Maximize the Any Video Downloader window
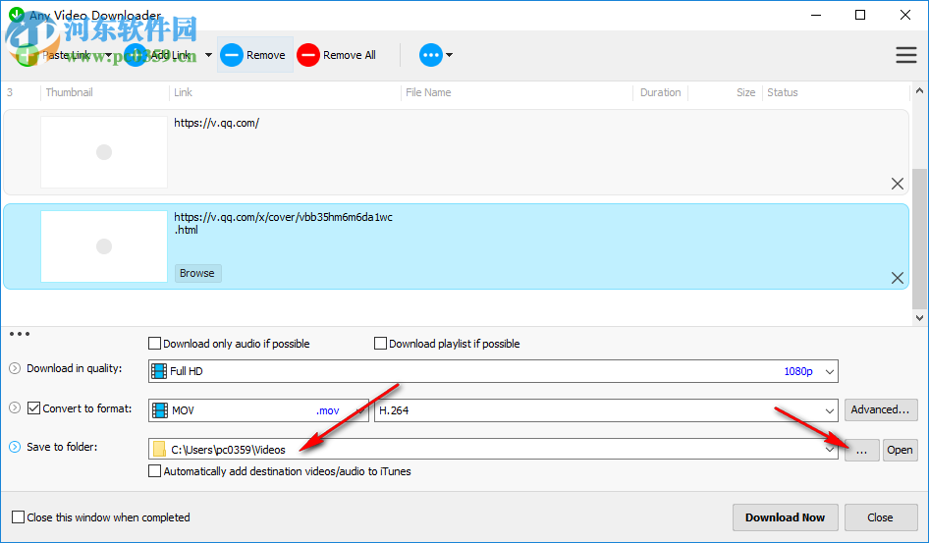 coord(860,15)
